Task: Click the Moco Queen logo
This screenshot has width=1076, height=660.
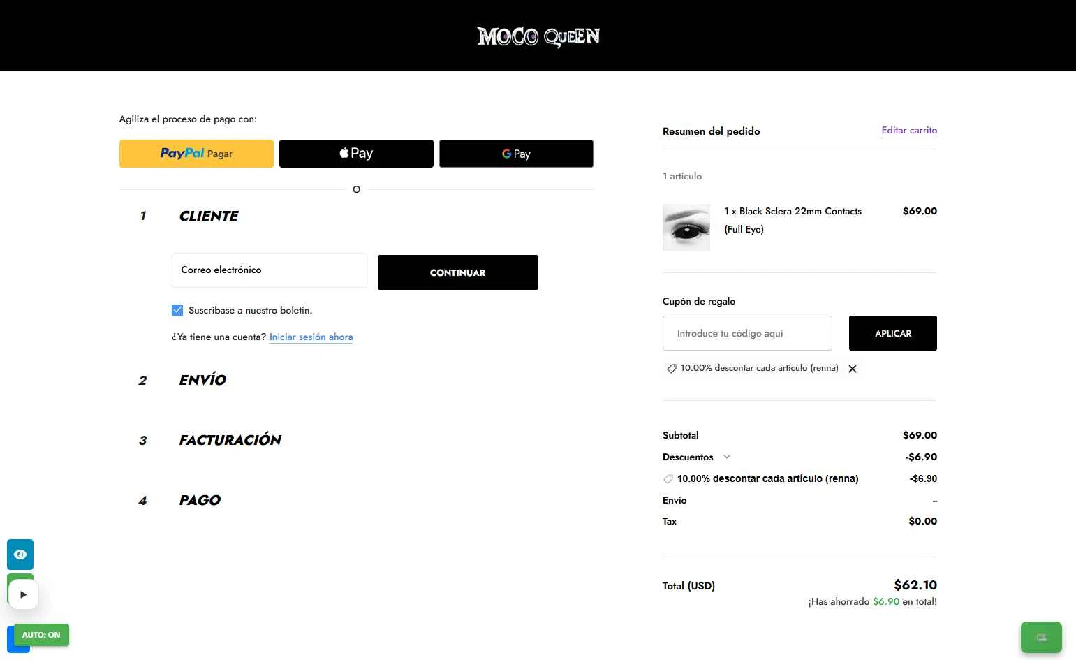Action: click(x=538, y=36)
